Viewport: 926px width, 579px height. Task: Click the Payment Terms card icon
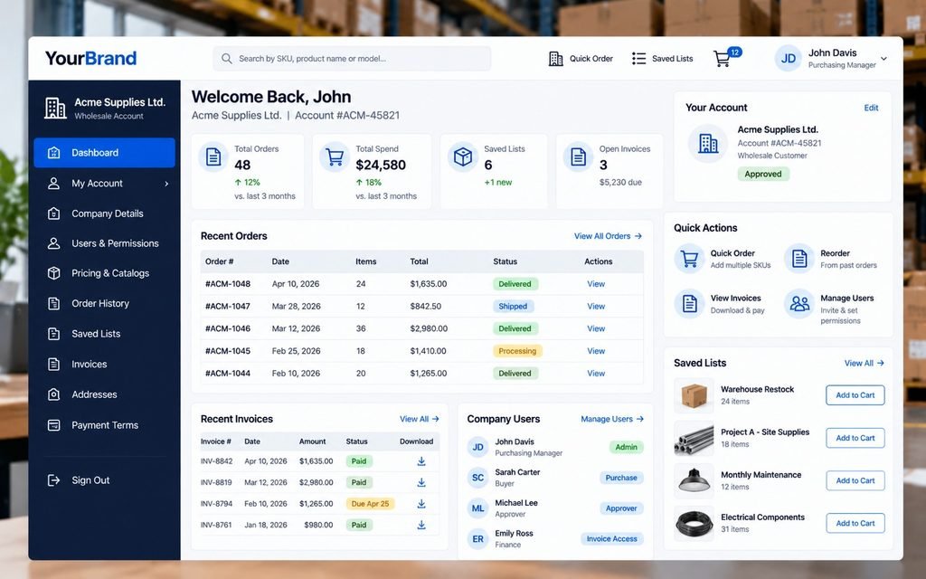click(53, 425)
